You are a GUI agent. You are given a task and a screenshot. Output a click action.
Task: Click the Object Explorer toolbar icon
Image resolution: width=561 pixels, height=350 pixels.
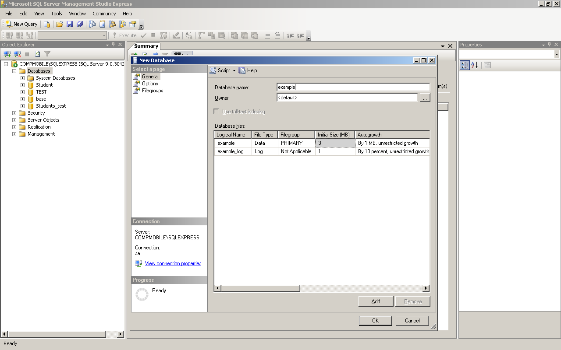[x=112, y=24]
